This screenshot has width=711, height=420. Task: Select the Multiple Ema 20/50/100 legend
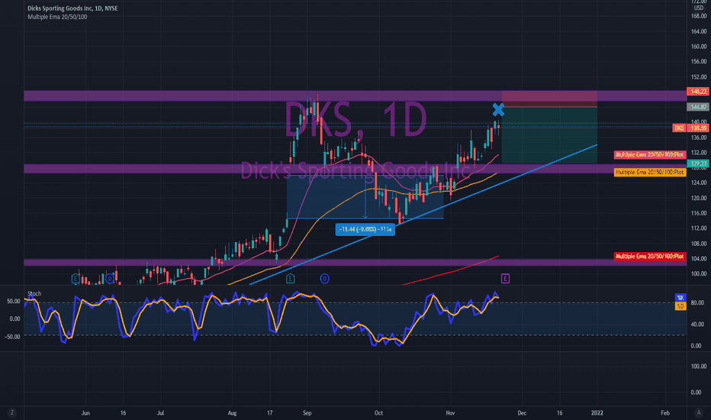coord(57,17)
